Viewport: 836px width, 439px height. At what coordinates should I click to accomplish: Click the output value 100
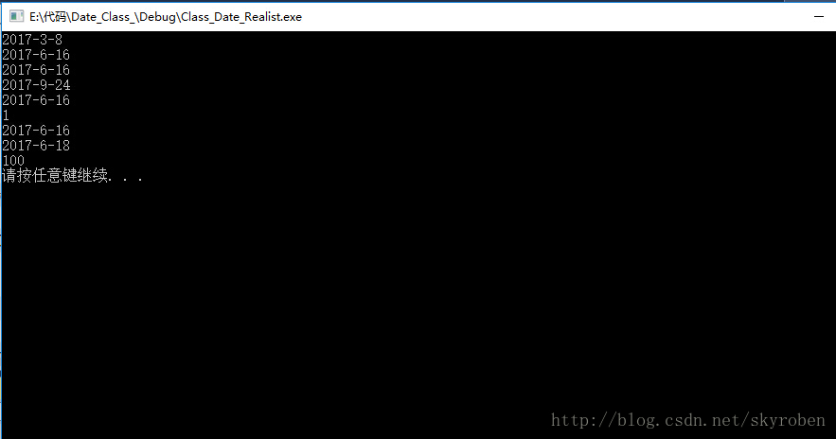[13, 160]
